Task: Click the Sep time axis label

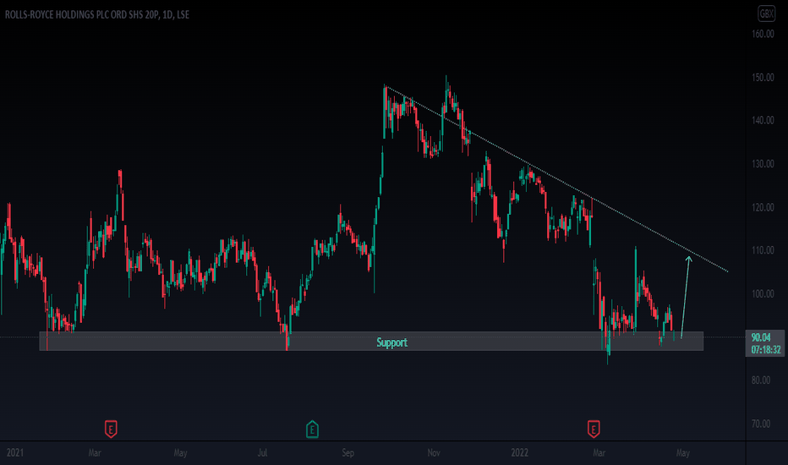Action: pos(347,452)
